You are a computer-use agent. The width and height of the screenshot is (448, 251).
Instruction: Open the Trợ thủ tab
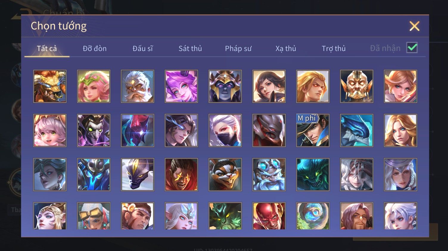[x=334, y=48]
